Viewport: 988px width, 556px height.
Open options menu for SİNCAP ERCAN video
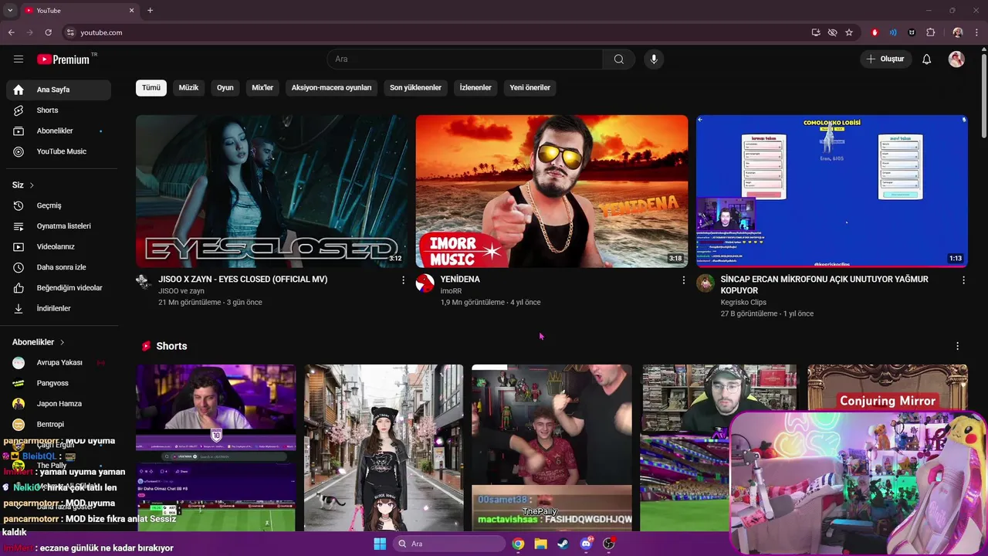coord(963,280)
